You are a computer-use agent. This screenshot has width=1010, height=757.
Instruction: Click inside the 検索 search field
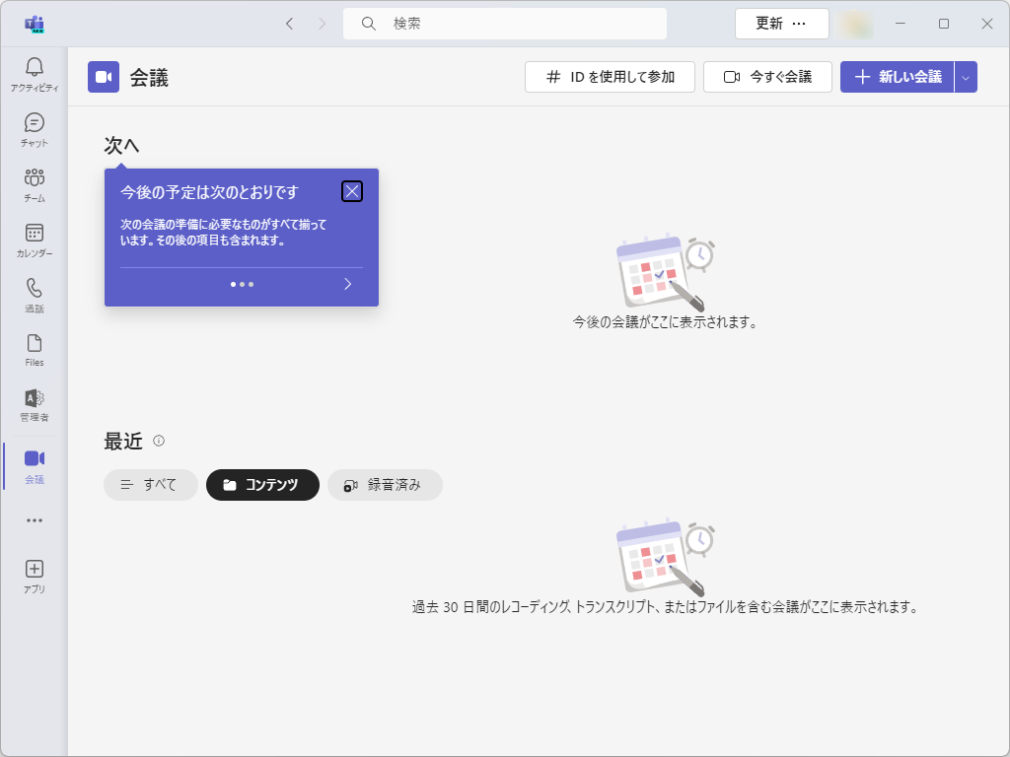click(x=504, y=23)
